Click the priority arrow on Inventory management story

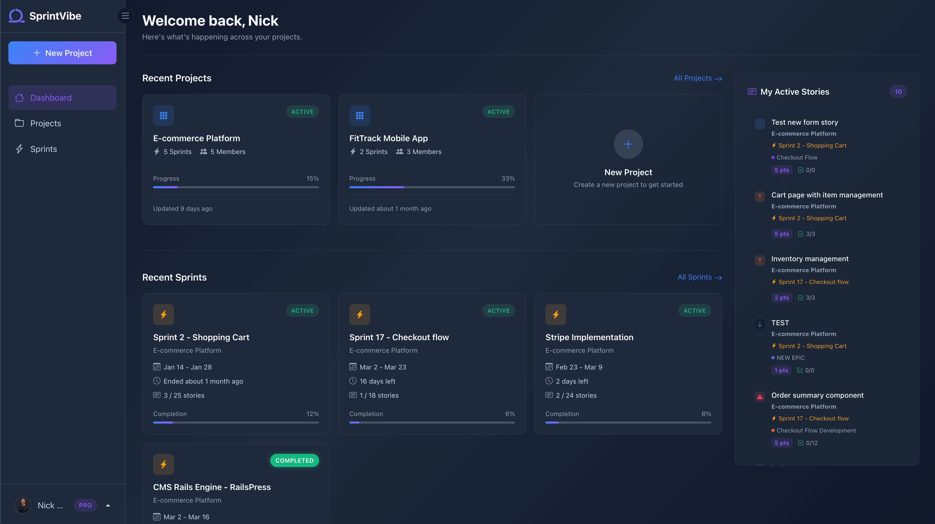tap(760, 260)
